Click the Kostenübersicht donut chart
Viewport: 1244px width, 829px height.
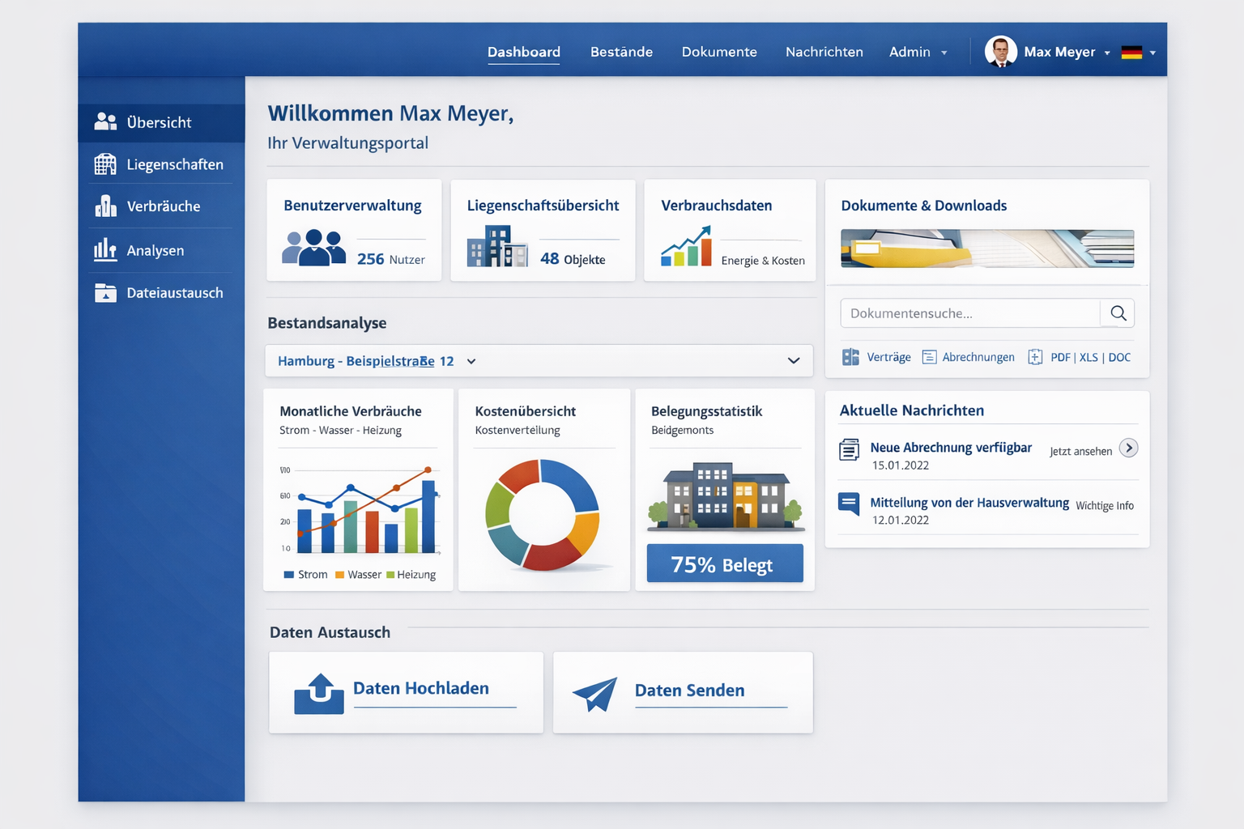543,514
